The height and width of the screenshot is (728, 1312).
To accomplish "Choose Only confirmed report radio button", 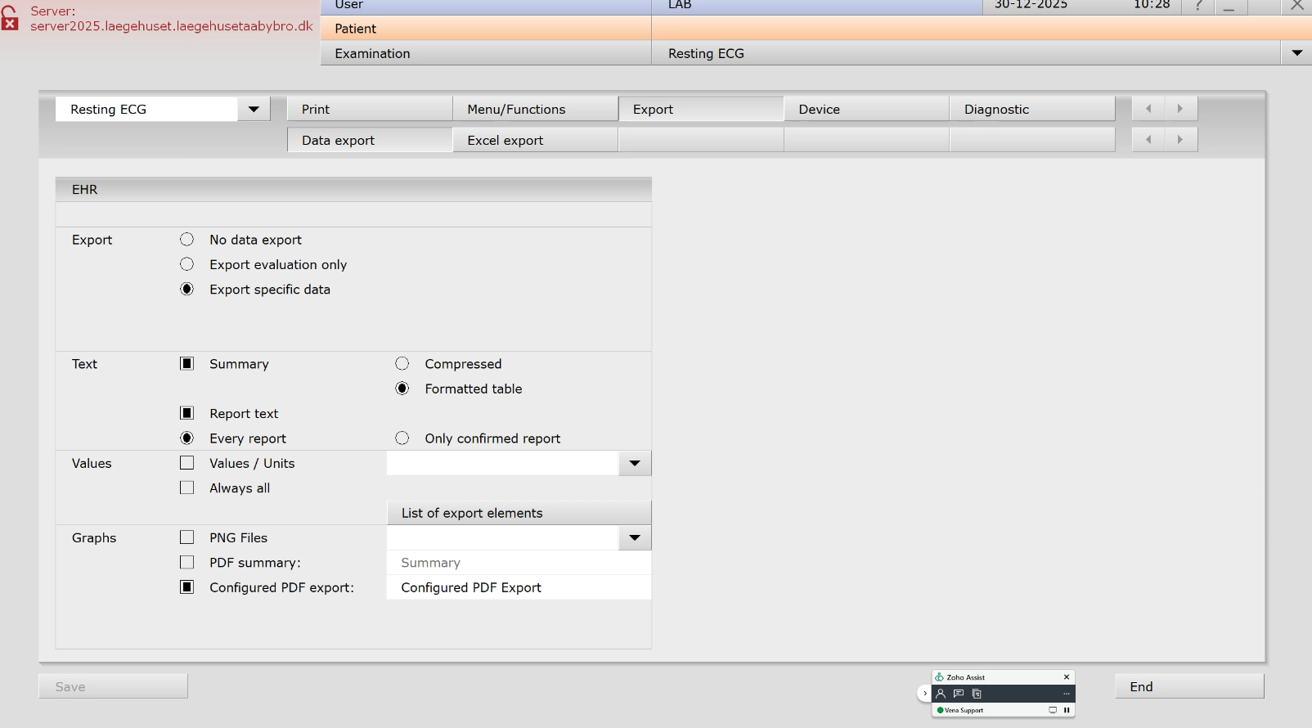I will click(x=402, y=438).
